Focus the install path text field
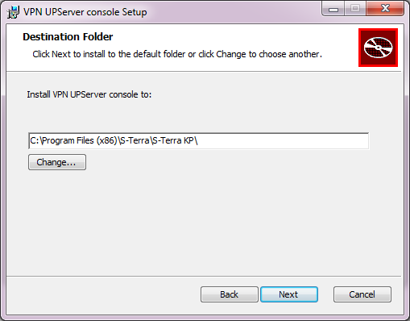The width and height of the screenshot is (410, 321). click(x=199, y=140)
